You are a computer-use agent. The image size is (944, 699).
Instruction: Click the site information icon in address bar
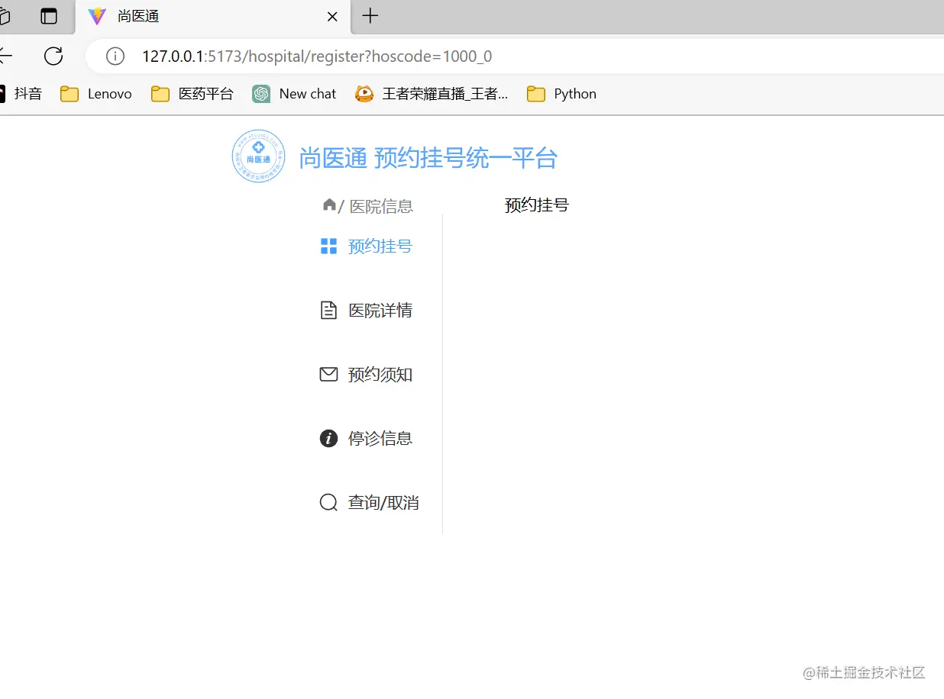tap(115, 56)
